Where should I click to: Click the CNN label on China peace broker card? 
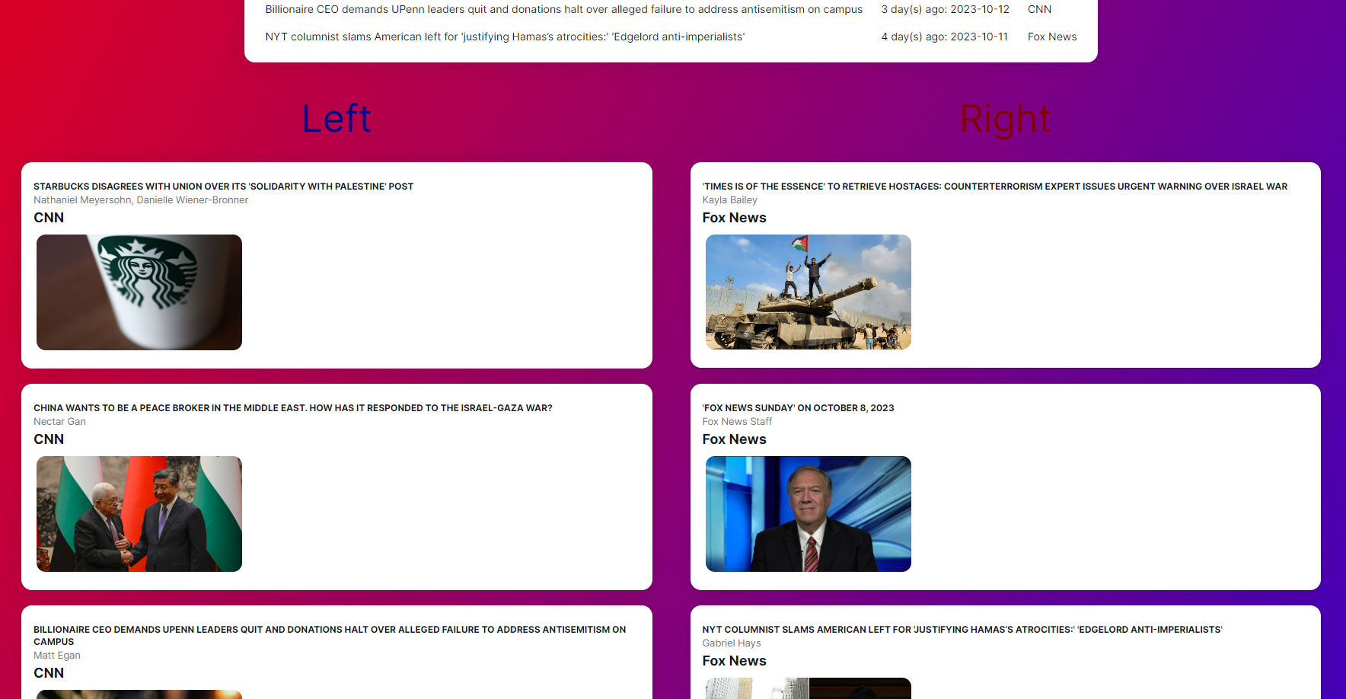click(x=49, y=439)
